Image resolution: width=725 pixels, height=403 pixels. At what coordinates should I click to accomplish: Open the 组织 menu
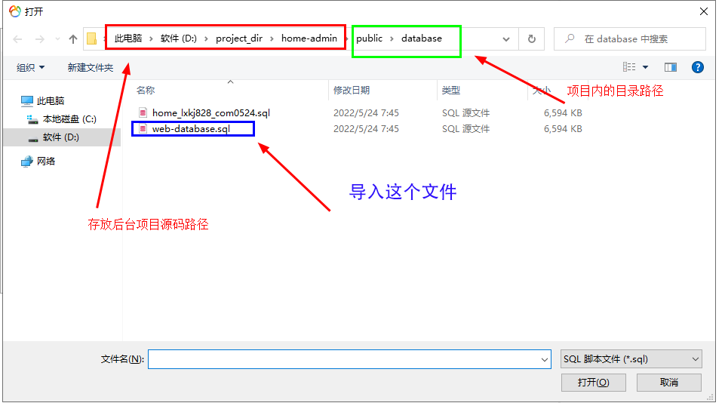[x=30, y=68]
